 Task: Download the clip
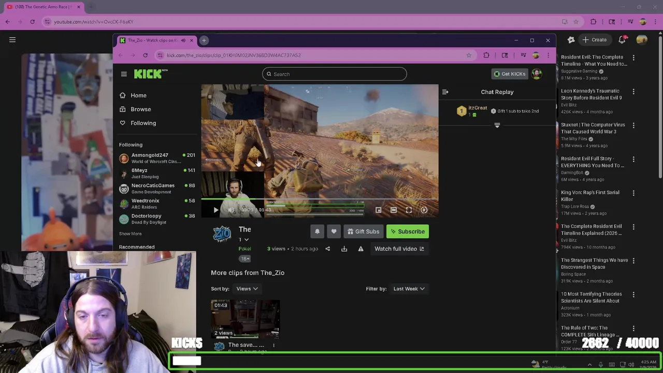pyautogui.click(x=344, y=249)
